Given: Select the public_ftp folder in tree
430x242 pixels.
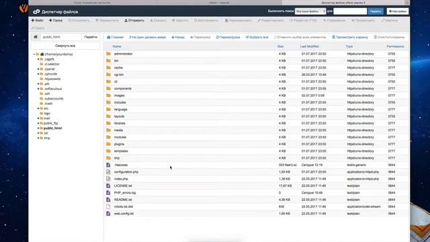Looking at the screenshot, I should tap(51, 123).
